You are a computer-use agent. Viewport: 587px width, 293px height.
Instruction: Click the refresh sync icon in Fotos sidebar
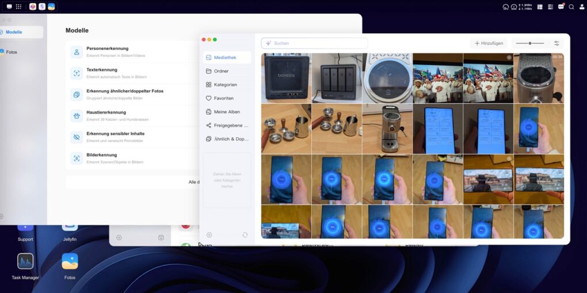point(245,235)
